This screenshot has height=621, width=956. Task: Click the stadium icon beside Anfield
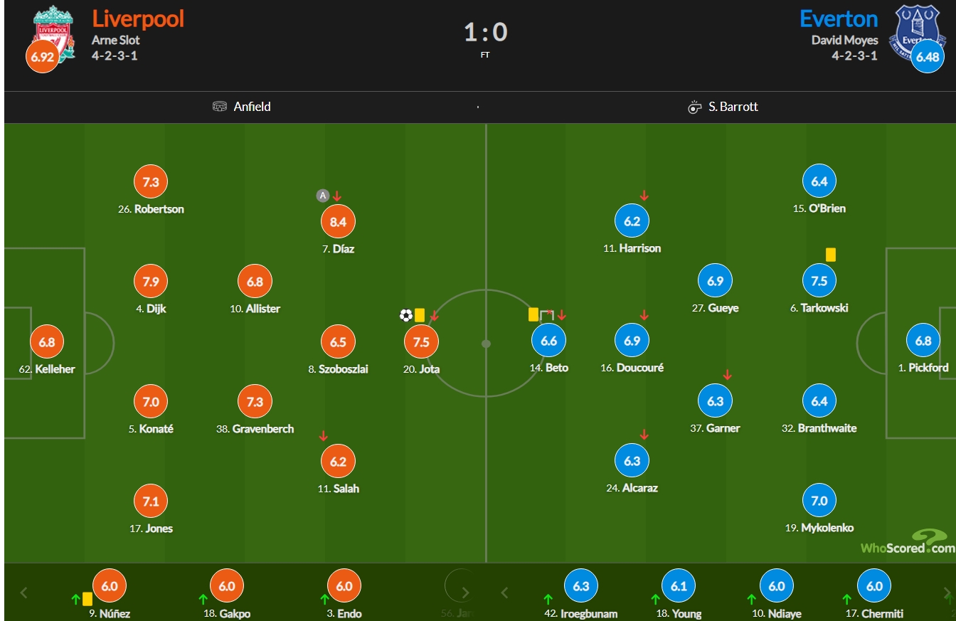coord(220,107)
